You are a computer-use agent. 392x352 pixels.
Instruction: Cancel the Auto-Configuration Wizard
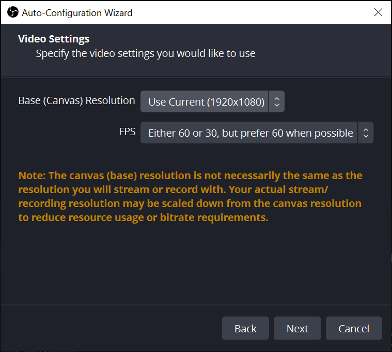(x=354, y=328)
